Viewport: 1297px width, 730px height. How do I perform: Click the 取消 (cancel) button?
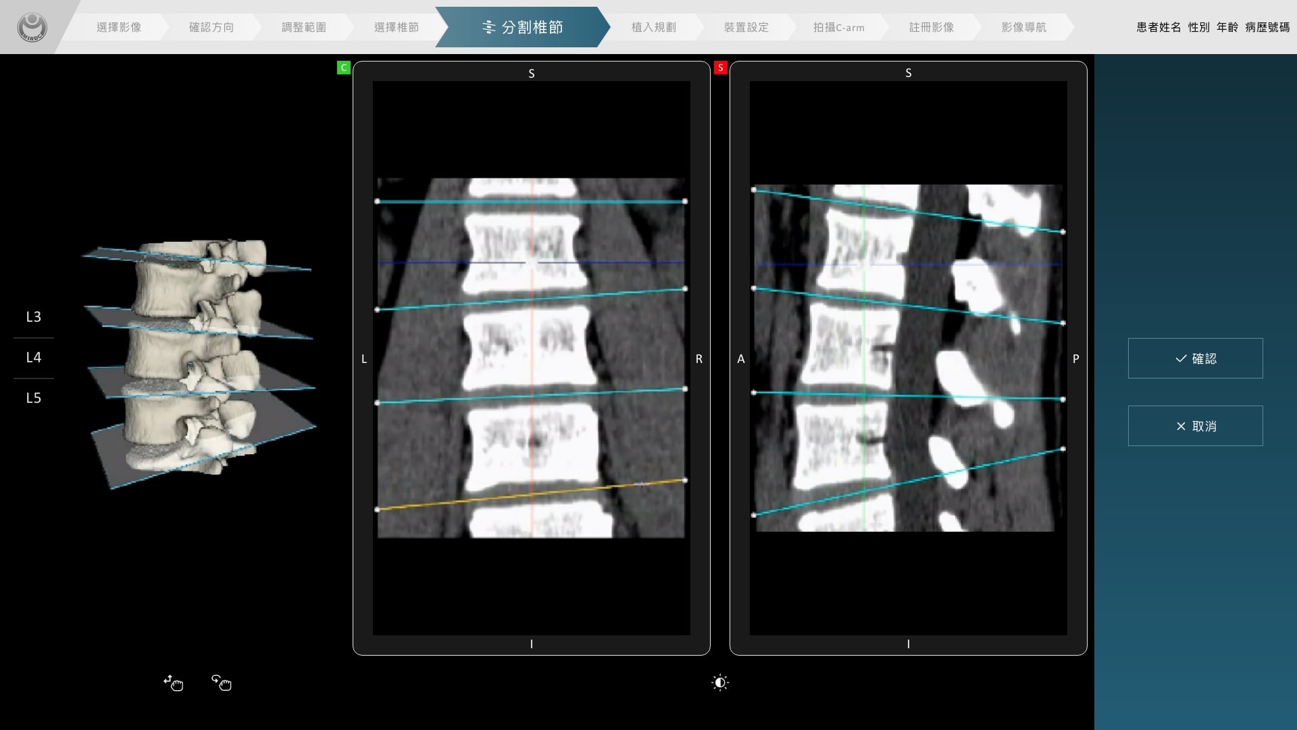(x=1195, y=426)
